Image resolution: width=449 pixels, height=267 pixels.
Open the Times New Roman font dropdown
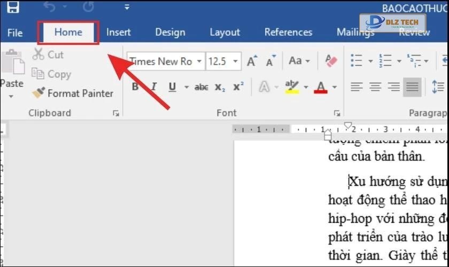coord(199,61)
